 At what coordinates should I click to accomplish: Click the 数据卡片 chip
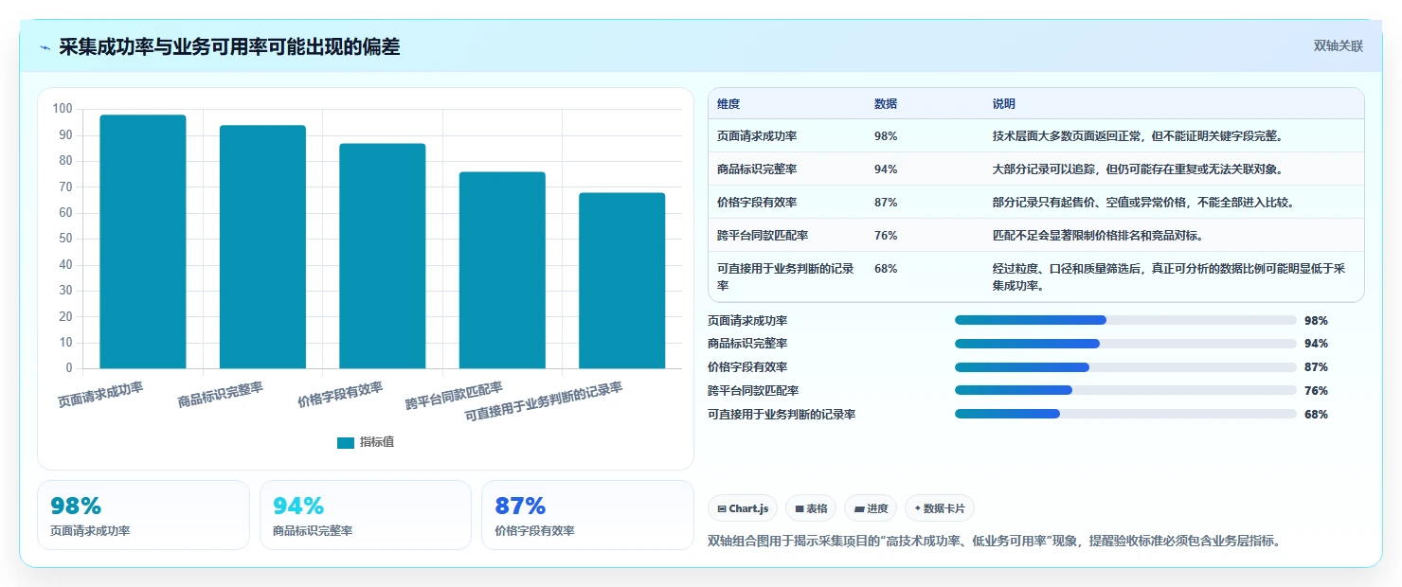point(939,508)
